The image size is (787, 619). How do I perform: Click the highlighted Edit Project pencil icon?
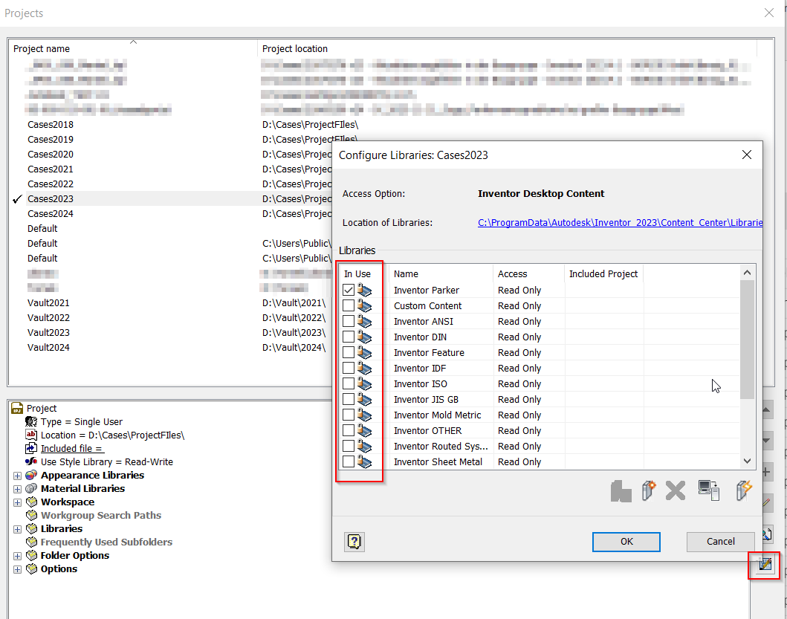(x=764, y=565)
